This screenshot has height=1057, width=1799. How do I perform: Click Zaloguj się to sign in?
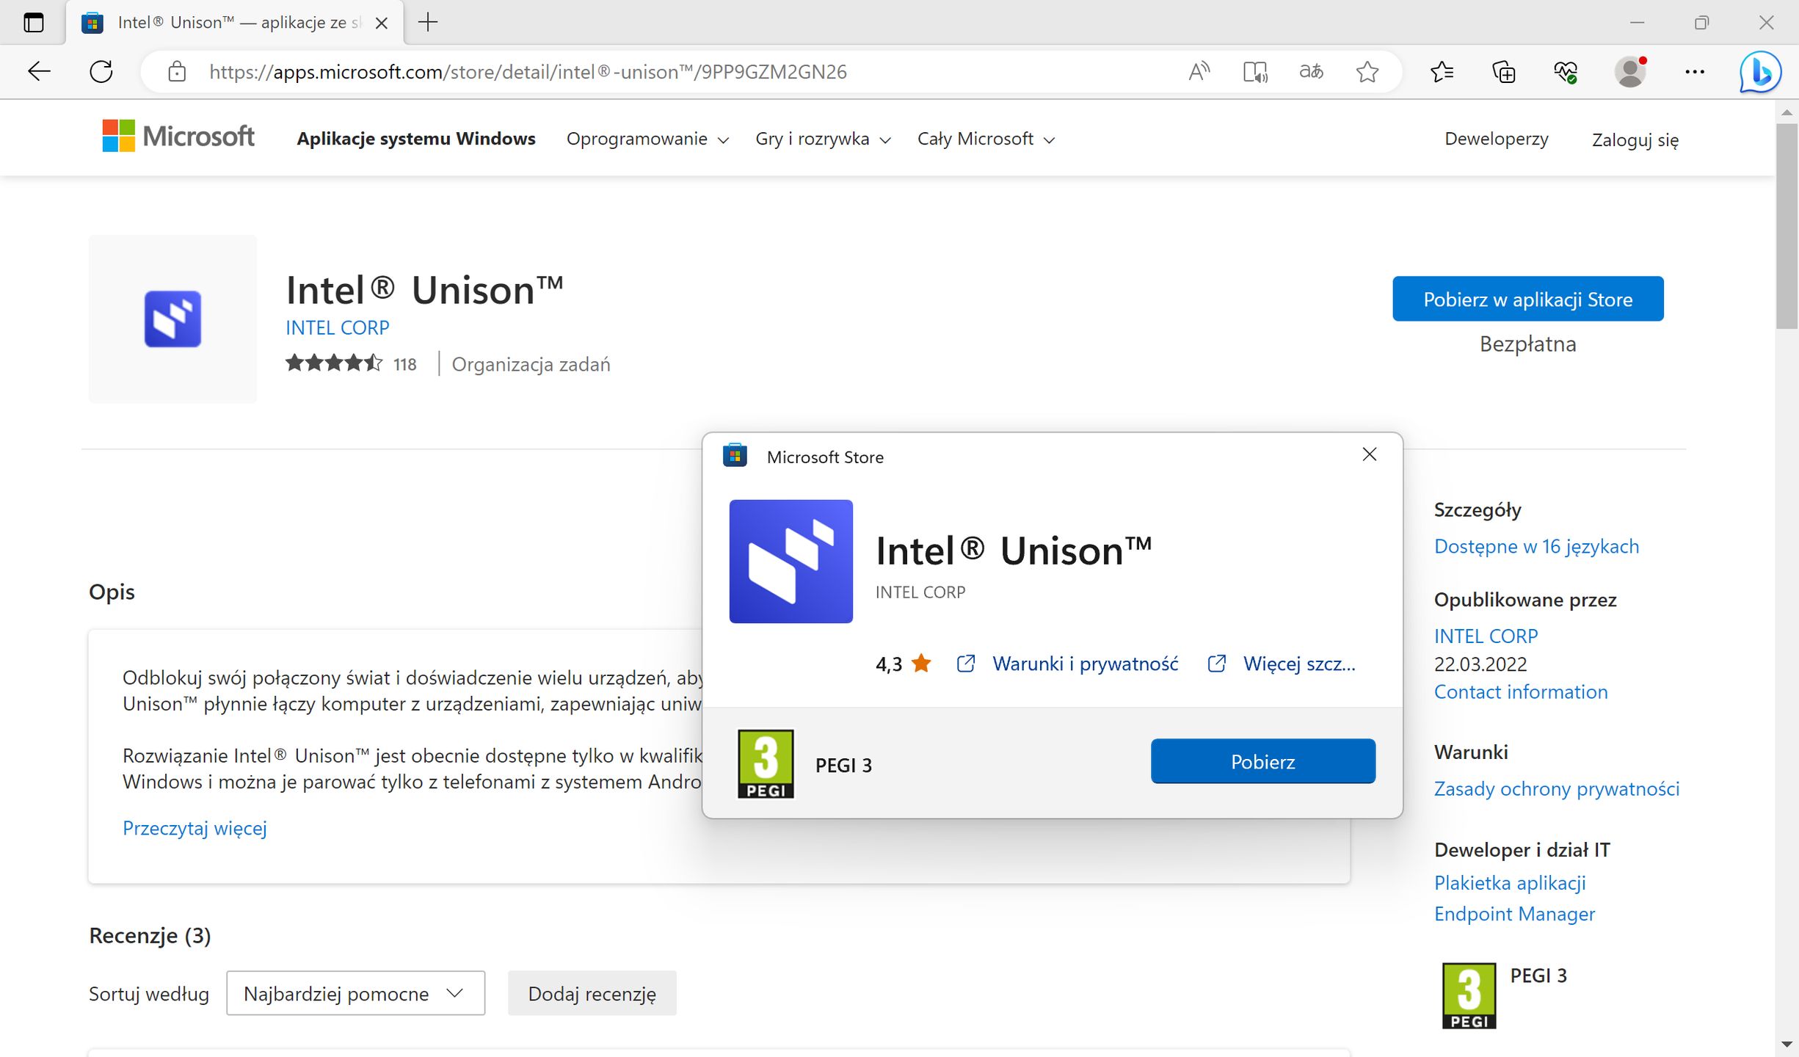[x=1635, y=139]
